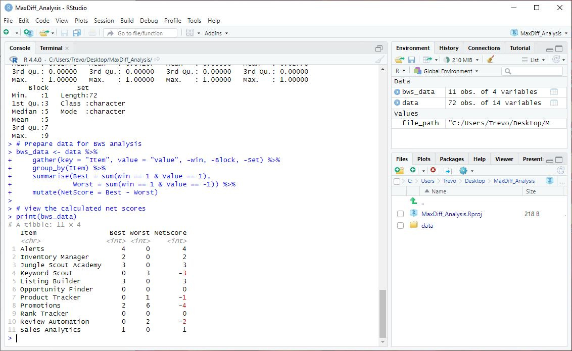This screenshot has height=351, width=572.
Task: Open the New File dropdown arrow
Action: 17,33
